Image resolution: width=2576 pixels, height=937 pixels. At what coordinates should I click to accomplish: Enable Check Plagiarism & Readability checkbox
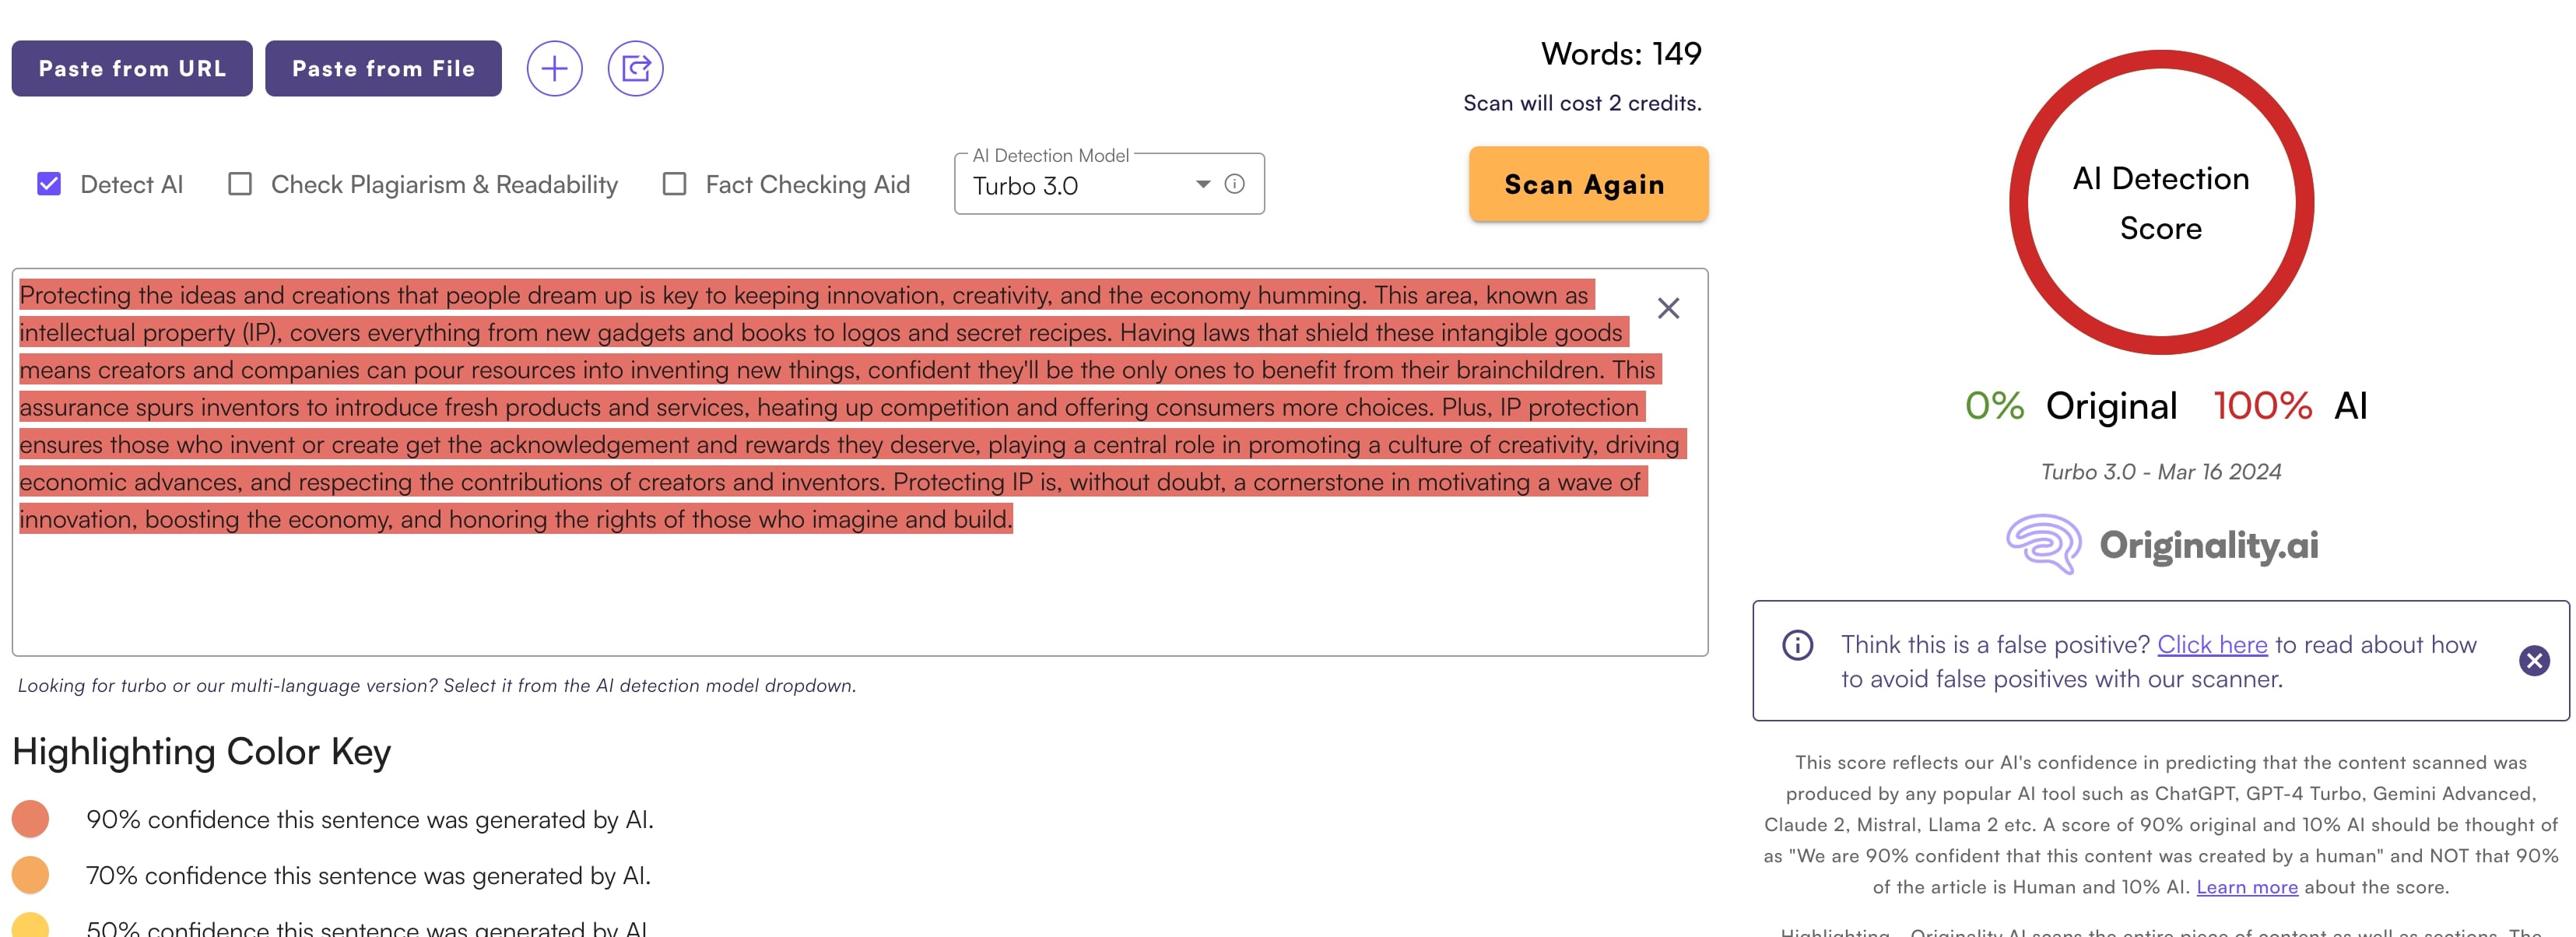coord(240,184)
